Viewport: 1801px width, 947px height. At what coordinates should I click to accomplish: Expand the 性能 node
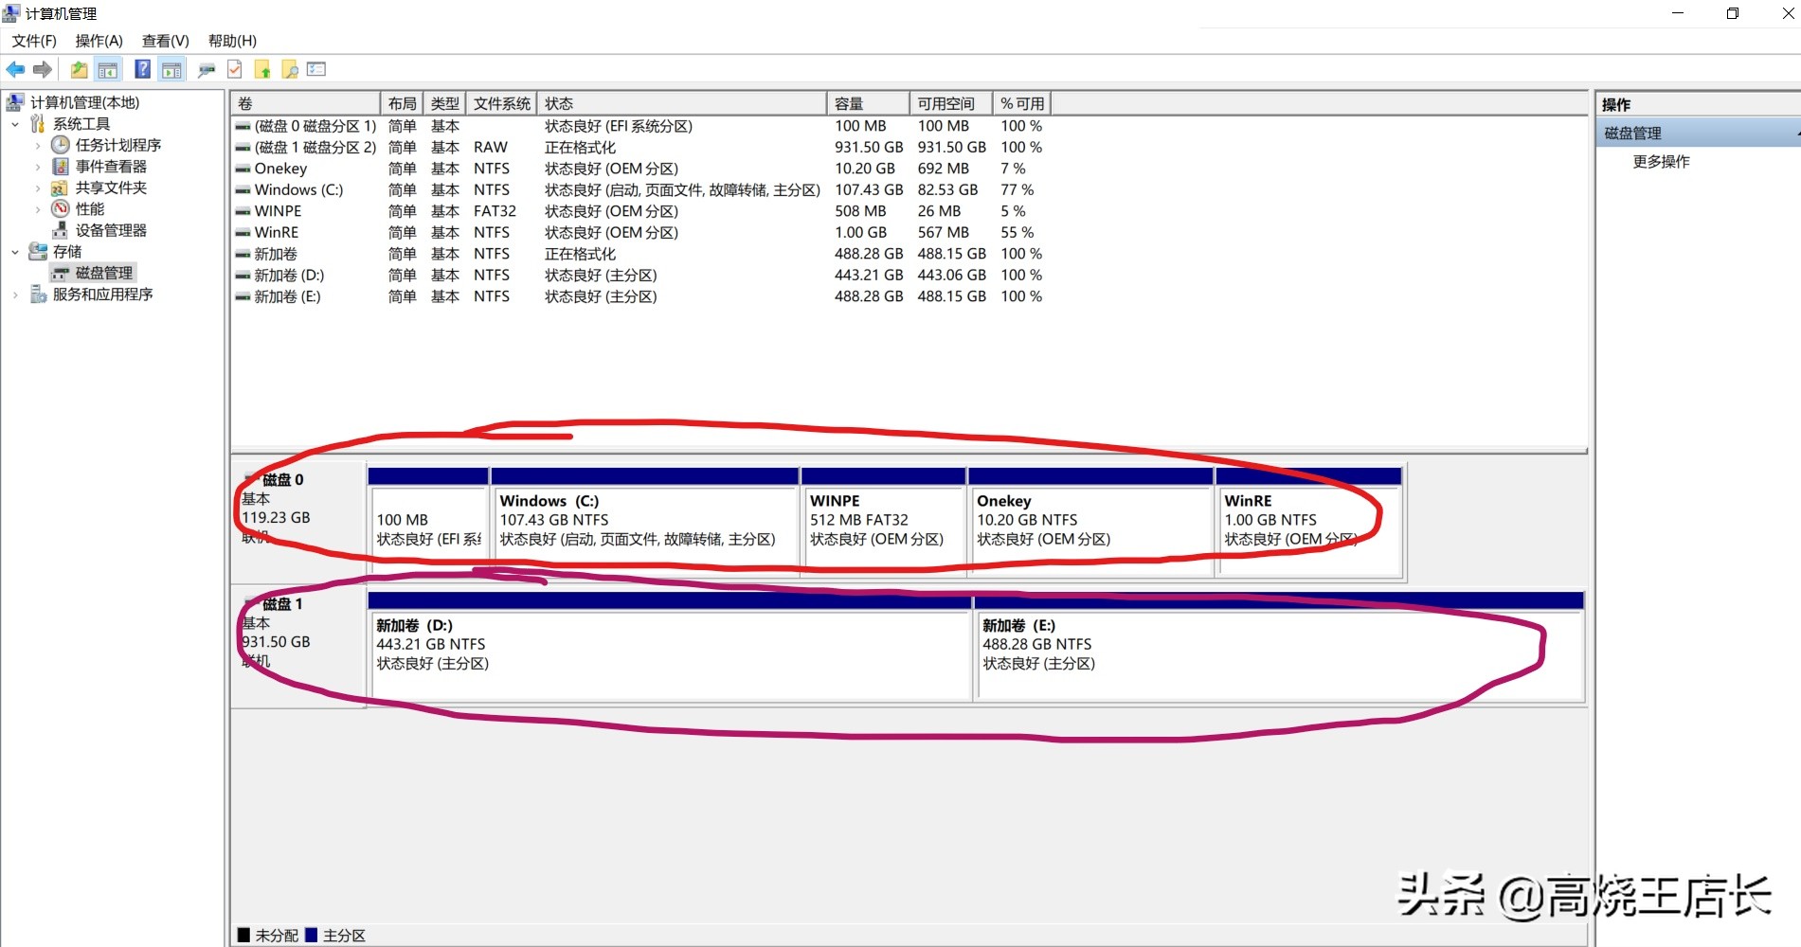coord(38,209)
